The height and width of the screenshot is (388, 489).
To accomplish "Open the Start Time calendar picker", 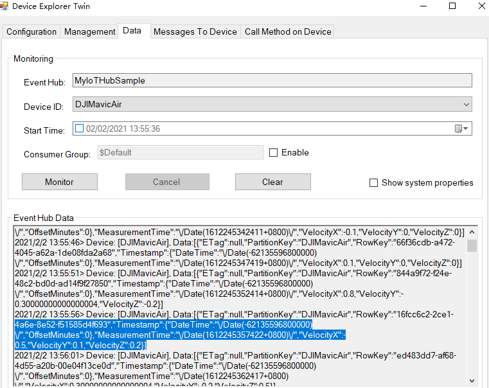I will click(x=461, y=128).
